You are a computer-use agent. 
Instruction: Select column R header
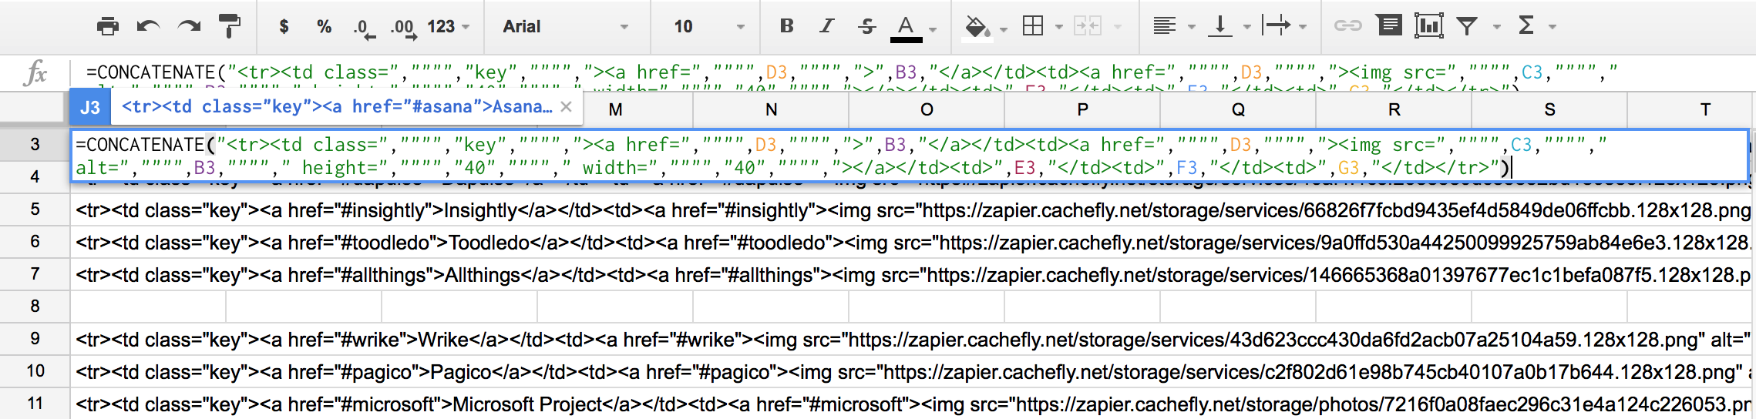1394,109
